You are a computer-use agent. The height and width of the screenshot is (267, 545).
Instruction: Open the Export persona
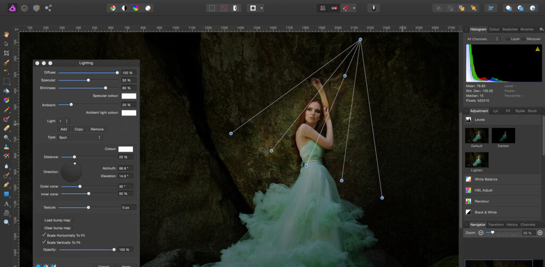pos(48,8)
